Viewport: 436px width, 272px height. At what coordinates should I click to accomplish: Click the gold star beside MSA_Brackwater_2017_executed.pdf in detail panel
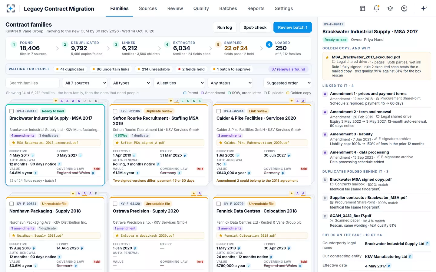coord(327,57)
